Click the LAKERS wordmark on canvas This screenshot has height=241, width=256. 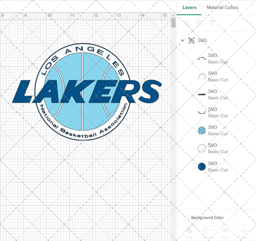click(87, 92)
